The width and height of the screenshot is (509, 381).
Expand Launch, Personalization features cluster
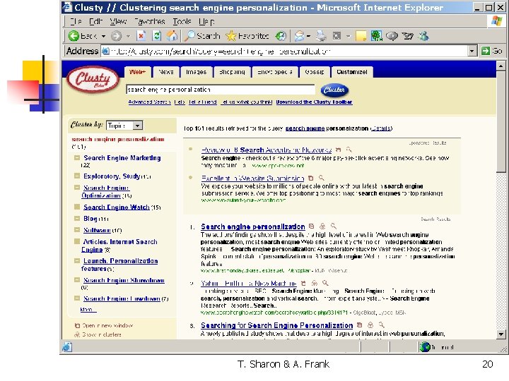tap(77, 260)
